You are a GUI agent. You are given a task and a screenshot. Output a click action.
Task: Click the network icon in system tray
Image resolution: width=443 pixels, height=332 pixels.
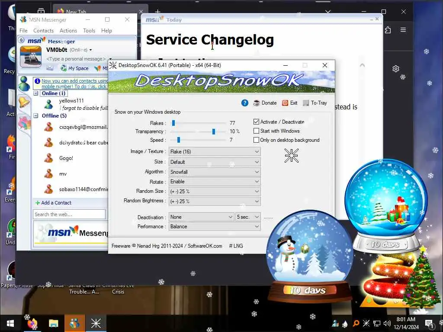pos(376,323)
